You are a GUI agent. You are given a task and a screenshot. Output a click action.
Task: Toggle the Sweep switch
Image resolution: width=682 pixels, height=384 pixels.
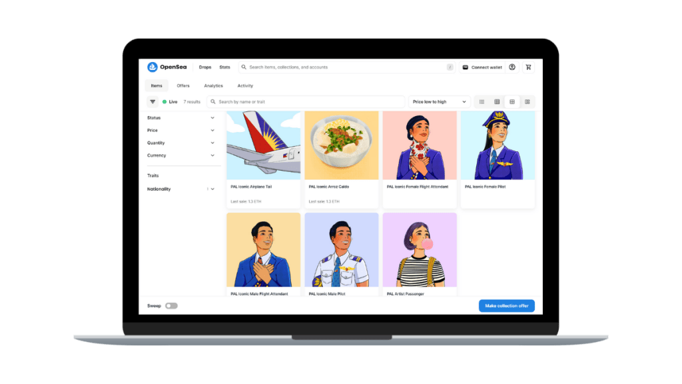[x=171, y=305]
